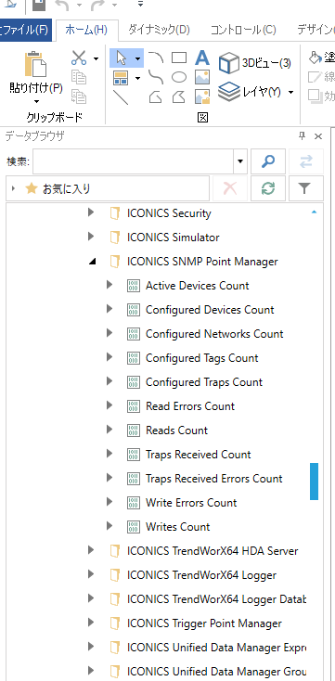Select the ellipse shape tool
This screenshot has height=681, width=335.
tap(179, 77)
